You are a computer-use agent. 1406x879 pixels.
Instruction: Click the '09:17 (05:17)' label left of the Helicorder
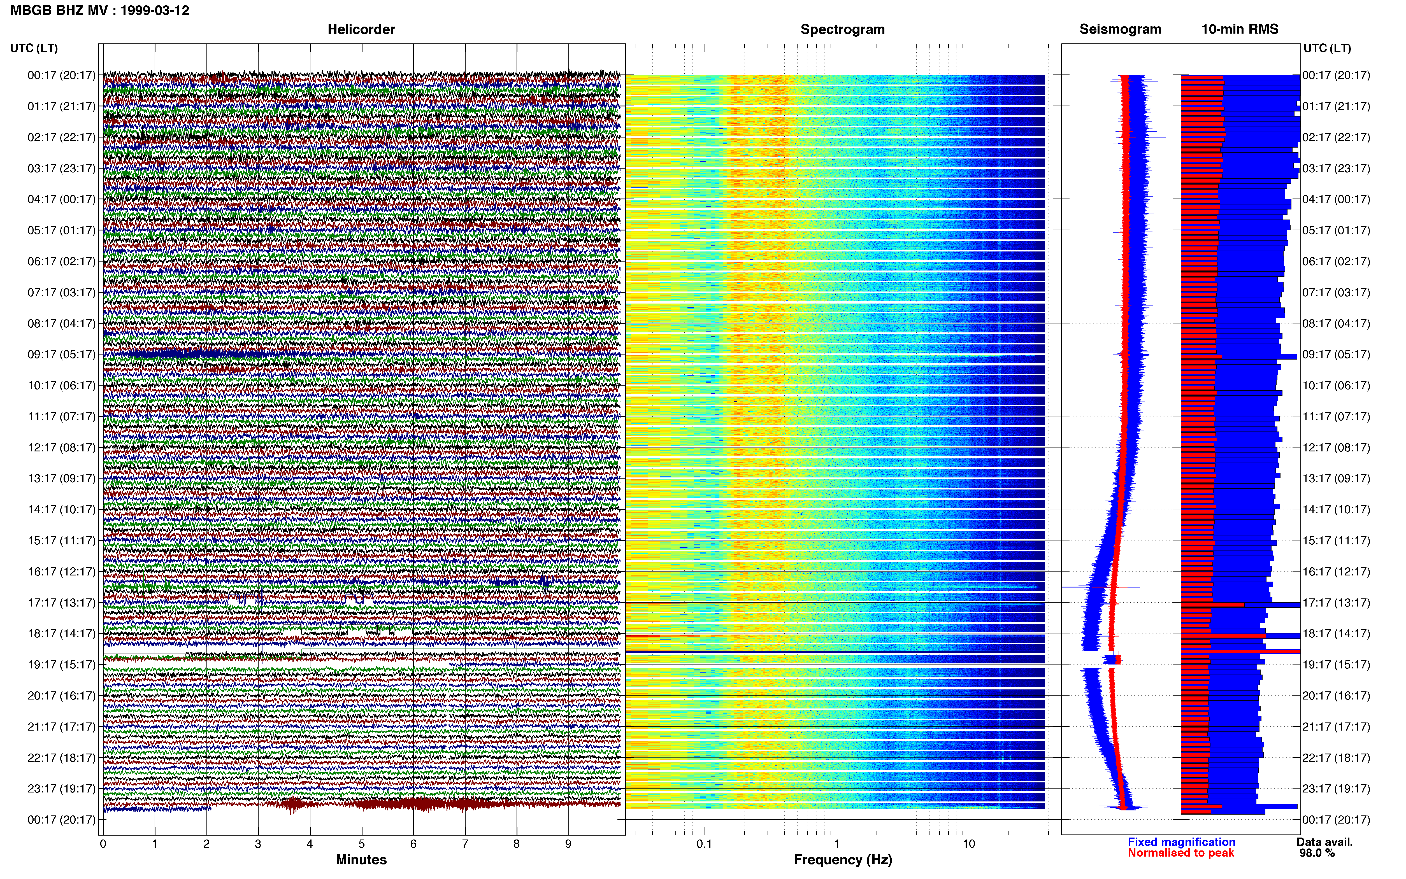[62, 355]
